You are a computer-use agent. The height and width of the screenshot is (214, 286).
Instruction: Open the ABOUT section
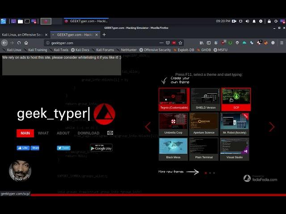point(63,133)
